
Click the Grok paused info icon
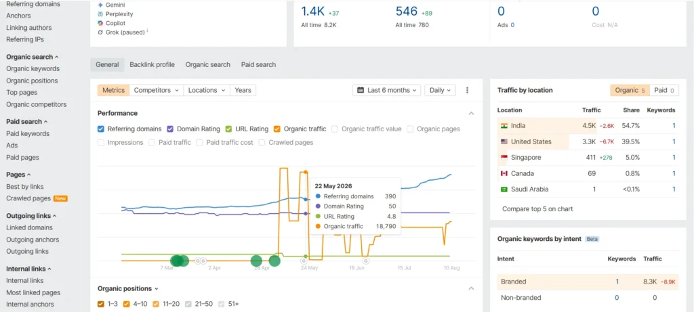pyautogui.click(x=147, y=31)
